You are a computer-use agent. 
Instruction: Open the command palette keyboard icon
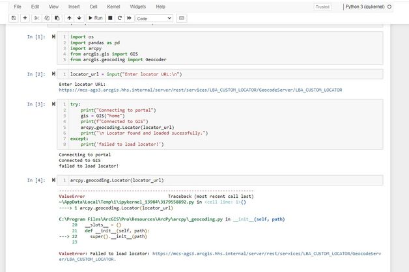point(180,18)
